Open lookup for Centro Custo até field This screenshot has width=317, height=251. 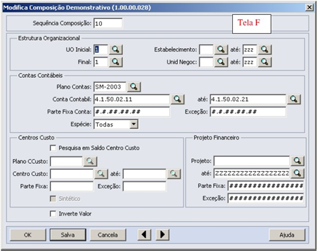tap(174, 174)
